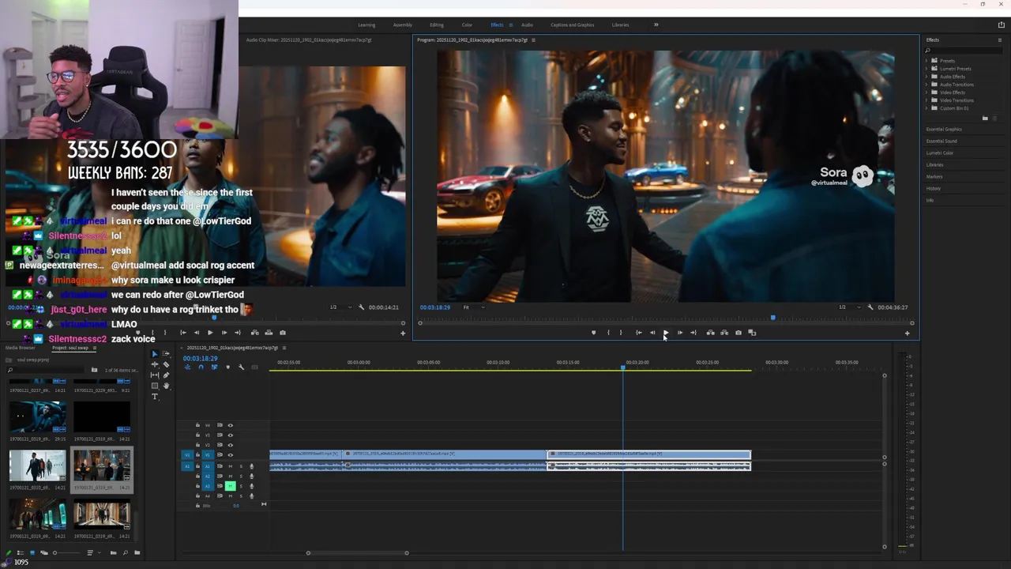Step back one frame in Program monitor
The height and width of the screenshot is (569, 1011).
[652, 333]
